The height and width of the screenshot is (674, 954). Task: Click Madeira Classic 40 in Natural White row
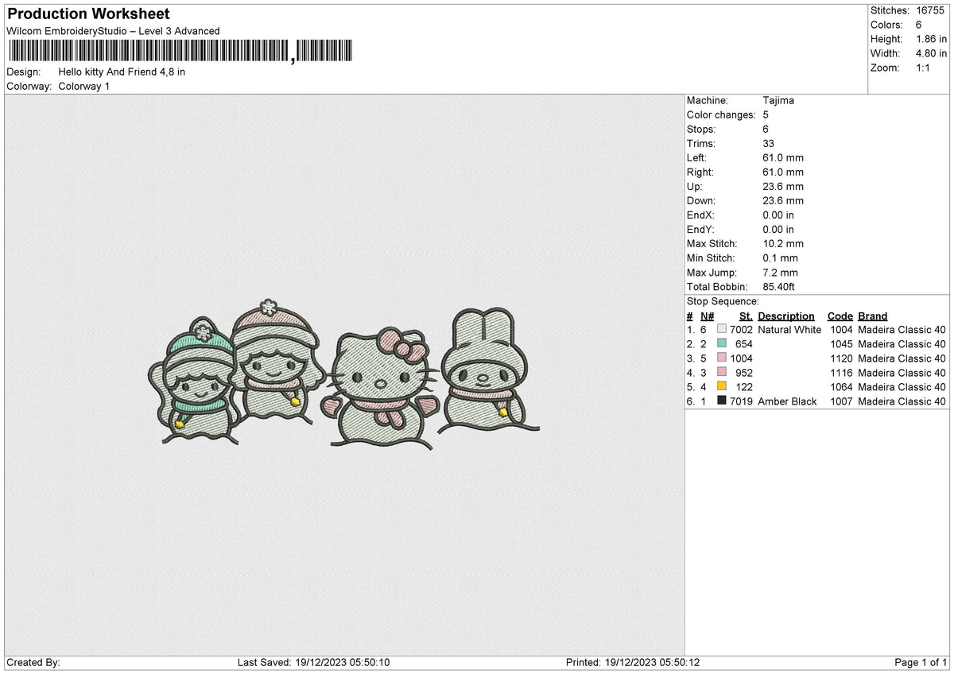tap(902, 330)
